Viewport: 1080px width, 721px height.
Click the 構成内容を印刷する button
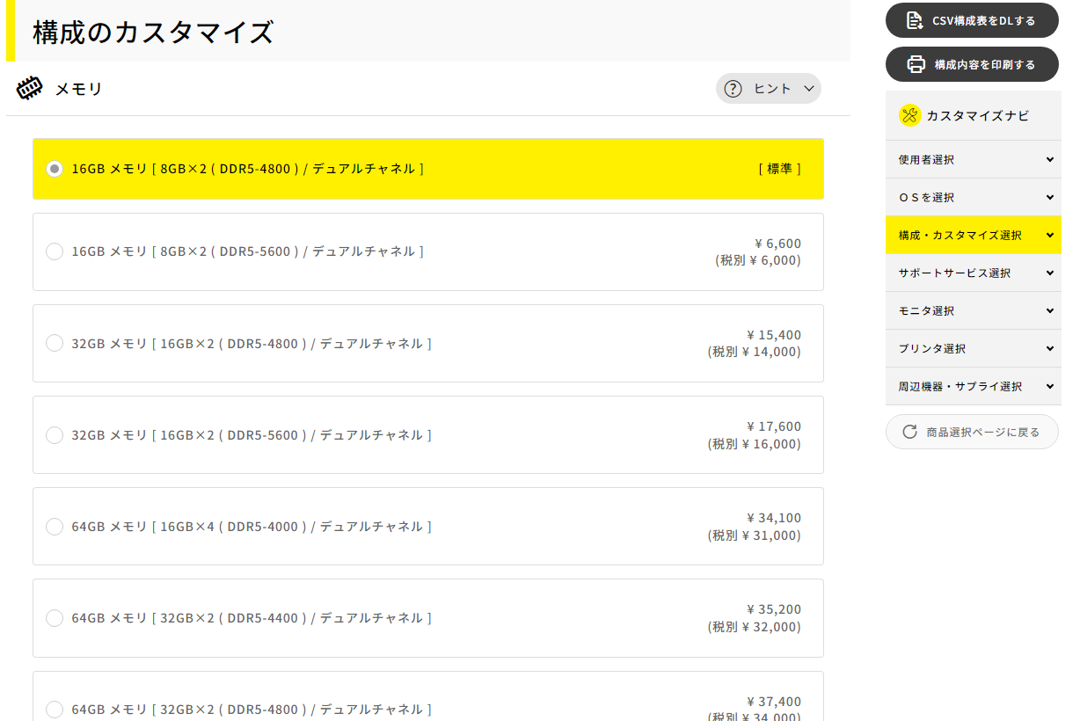click(x=971, y=63)
